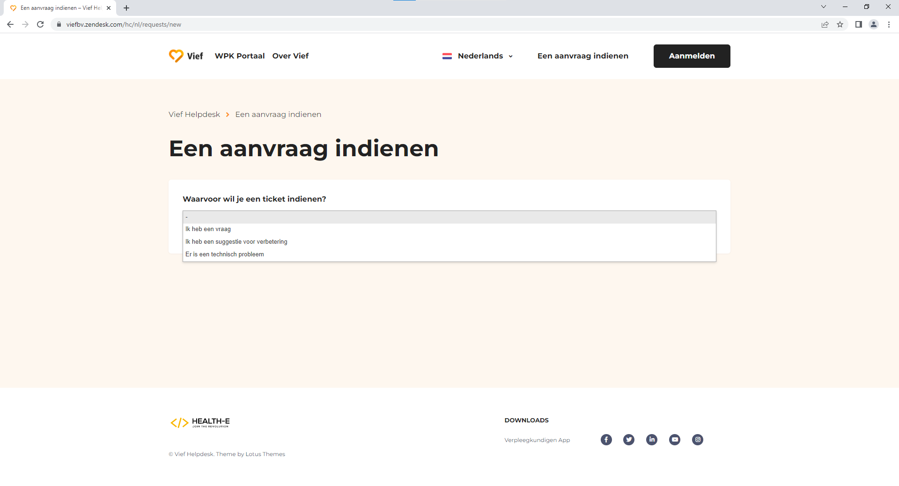Image resolution: width=899 pixels, height=486 pixels.
Task: Click the Health-E footer logo
Action: coord(200,422)
